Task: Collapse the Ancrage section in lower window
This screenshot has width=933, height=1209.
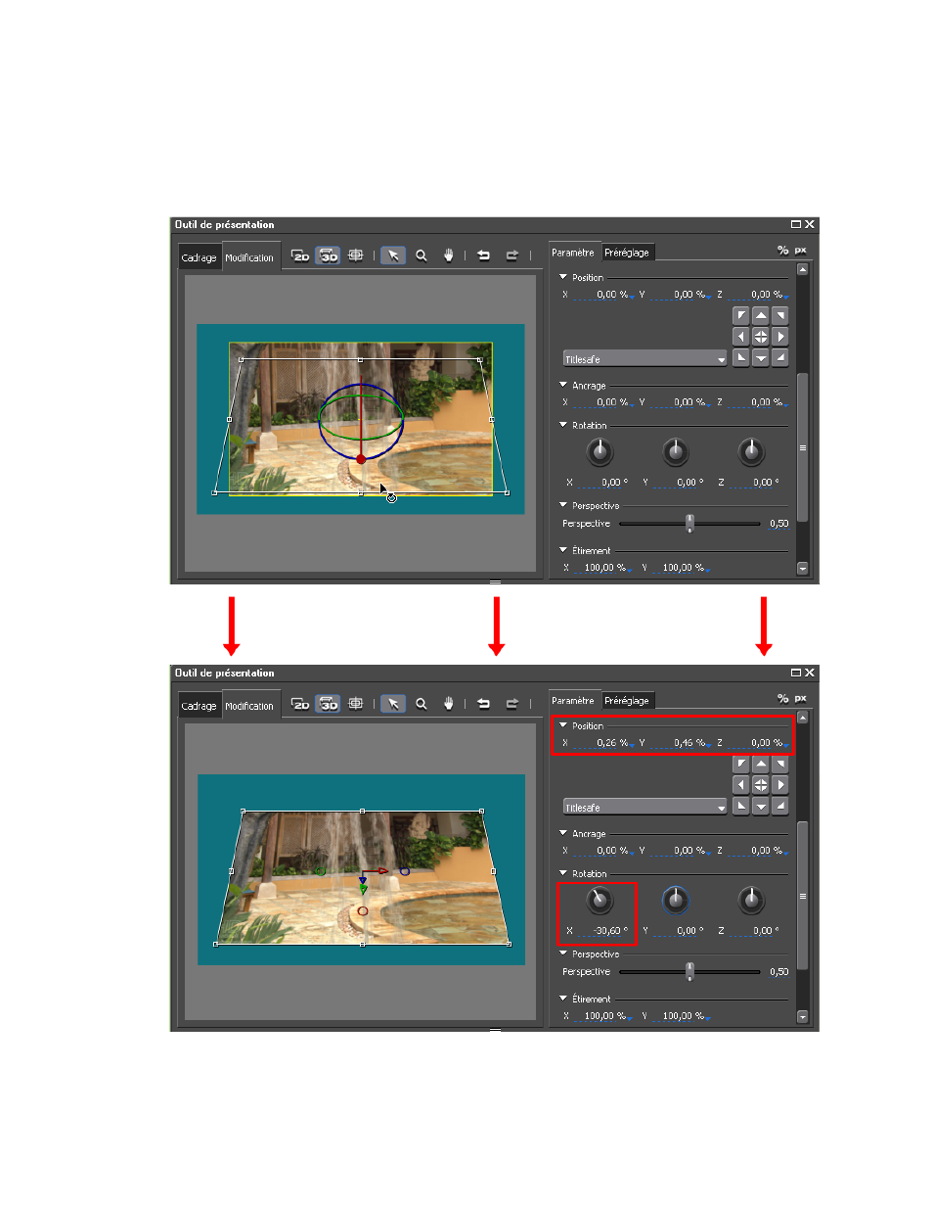Action: tap(563, 833)
